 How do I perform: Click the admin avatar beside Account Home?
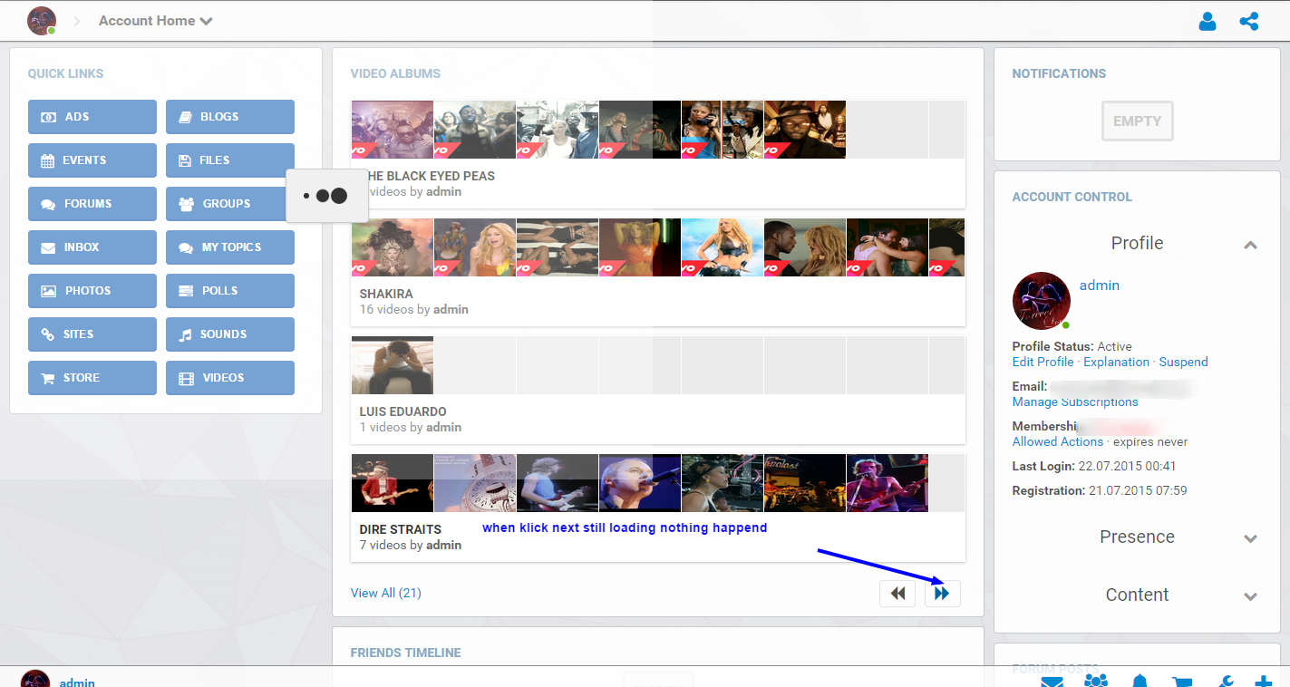coord(42,21)
